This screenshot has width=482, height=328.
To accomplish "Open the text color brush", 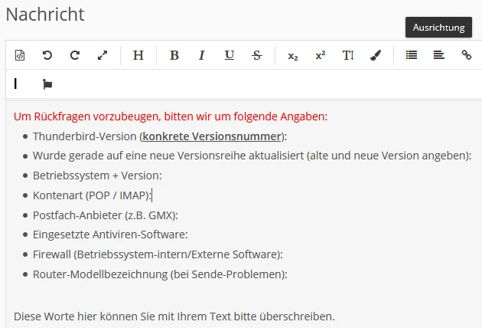I will 376,55.
